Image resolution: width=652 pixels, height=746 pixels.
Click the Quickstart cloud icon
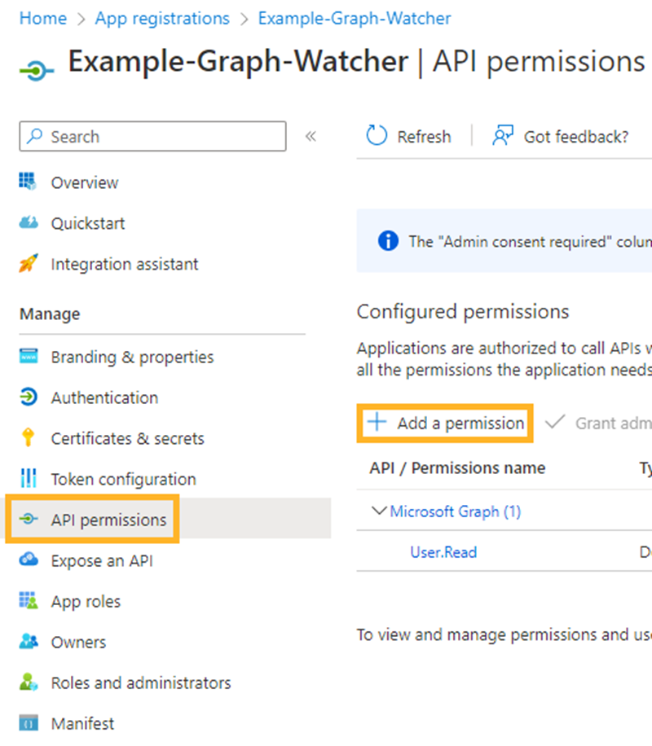pyautogui.click(x=29, y=222)
